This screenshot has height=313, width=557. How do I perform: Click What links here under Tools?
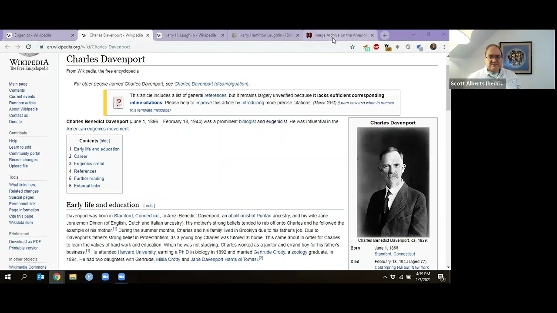click(x=23, y=185)
